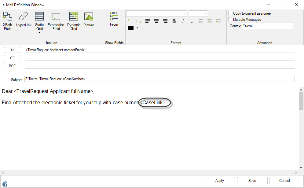Click the black font color swatch

130,28
